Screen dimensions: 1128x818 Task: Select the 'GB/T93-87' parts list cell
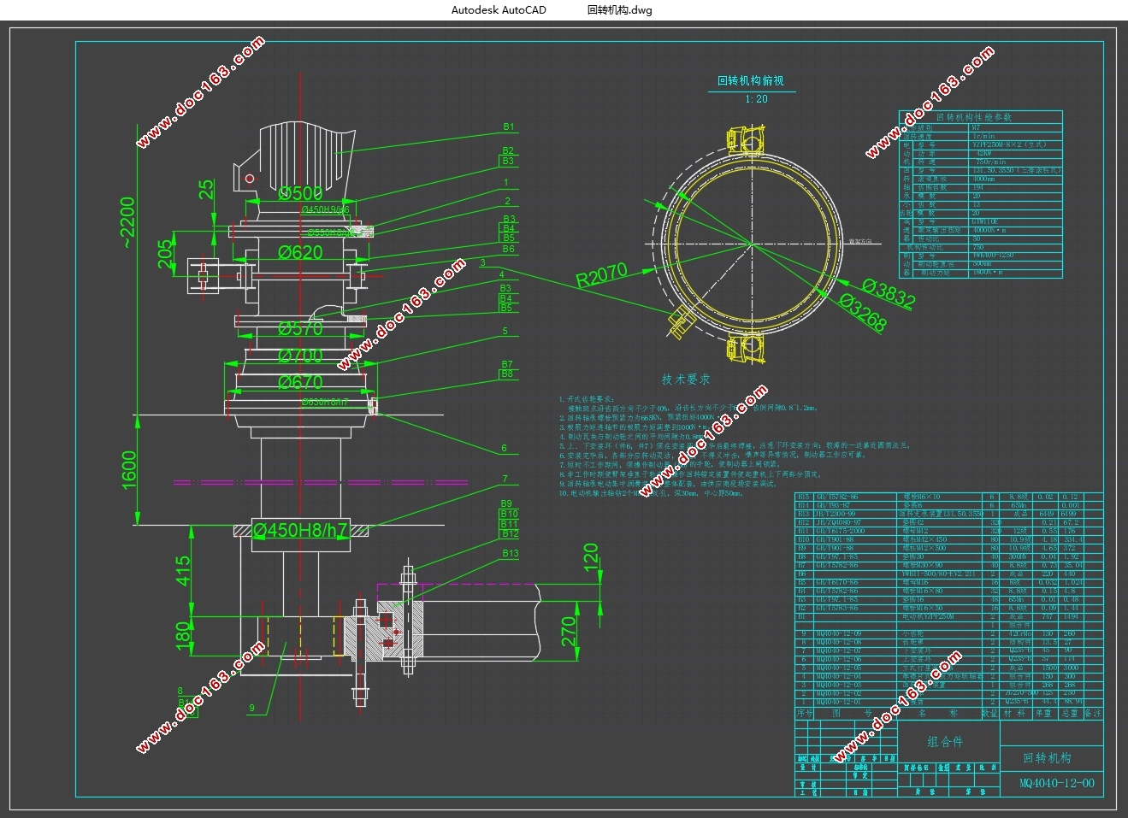click(833, 505)
